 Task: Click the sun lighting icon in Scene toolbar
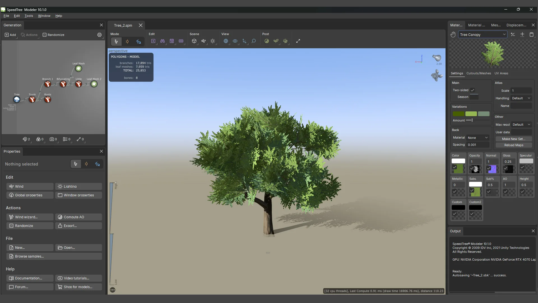click(x=213, y=41)
